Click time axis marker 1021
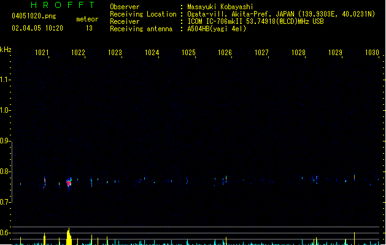386x245 pixels. [42, 53]
